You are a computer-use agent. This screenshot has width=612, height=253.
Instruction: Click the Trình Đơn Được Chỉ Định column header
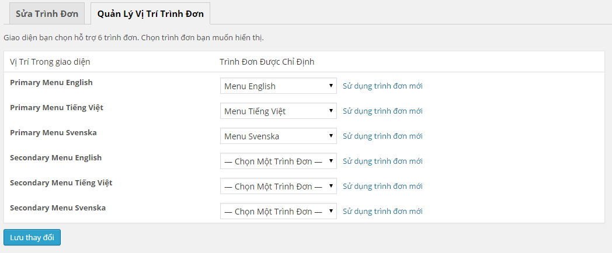click(267, 61)
